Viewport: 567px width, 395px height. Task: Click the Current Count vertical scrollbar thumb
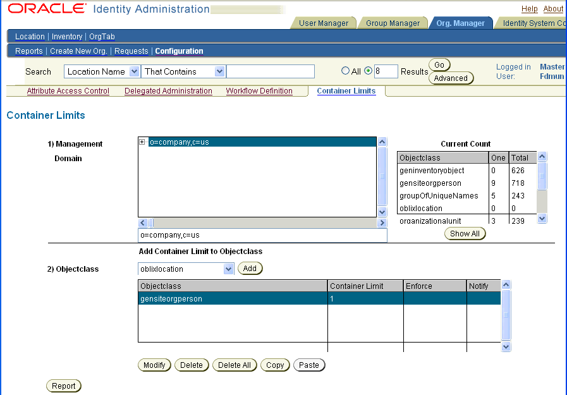click(x=542, y=176)
